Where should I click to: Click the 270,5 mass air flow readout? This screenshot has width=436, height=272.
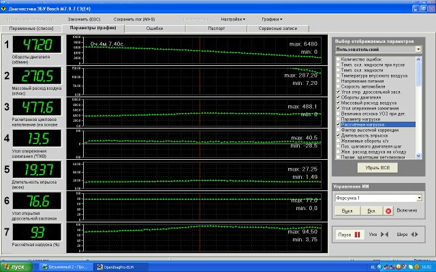coord(37,75)
